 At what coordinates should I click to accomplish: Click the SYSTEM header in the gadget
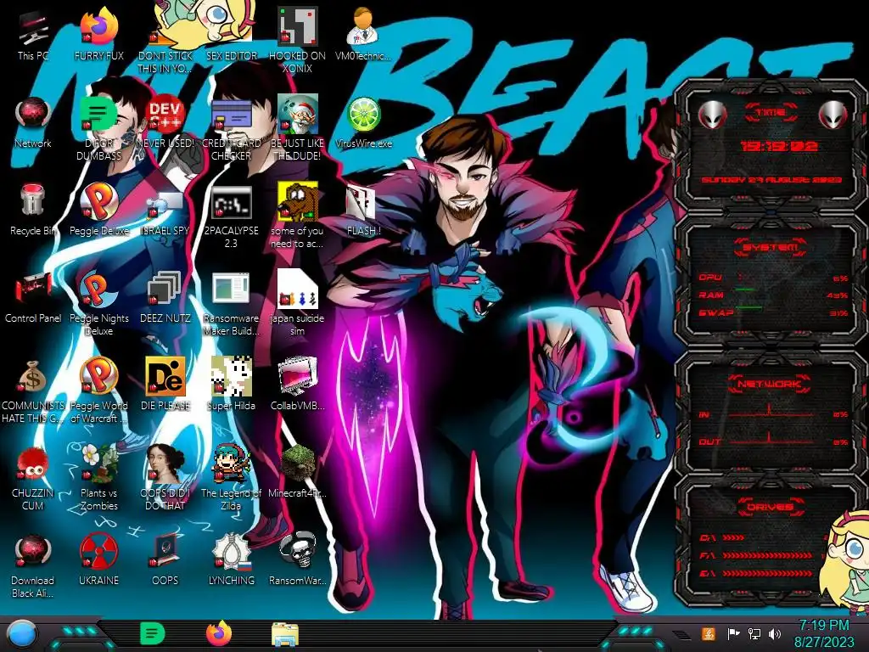770,247
